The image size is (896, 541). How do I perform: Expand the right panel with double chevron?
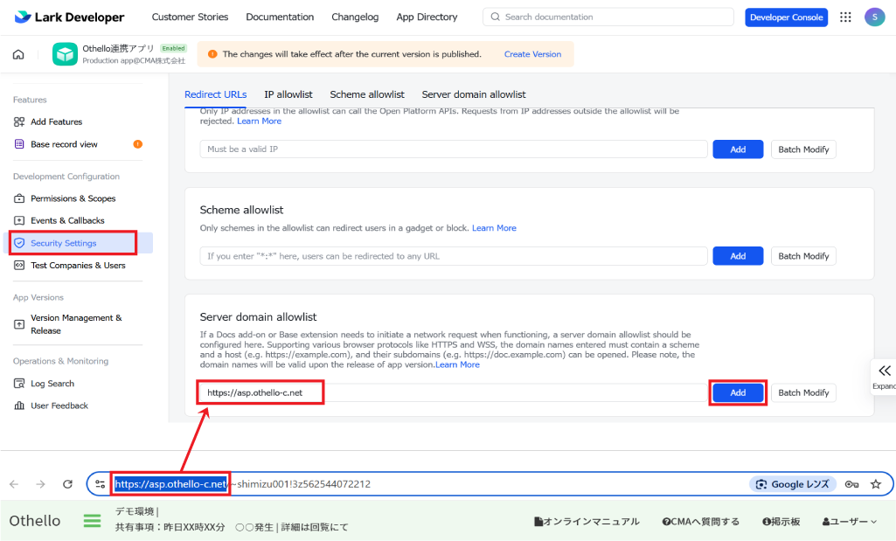click(884, 371)
